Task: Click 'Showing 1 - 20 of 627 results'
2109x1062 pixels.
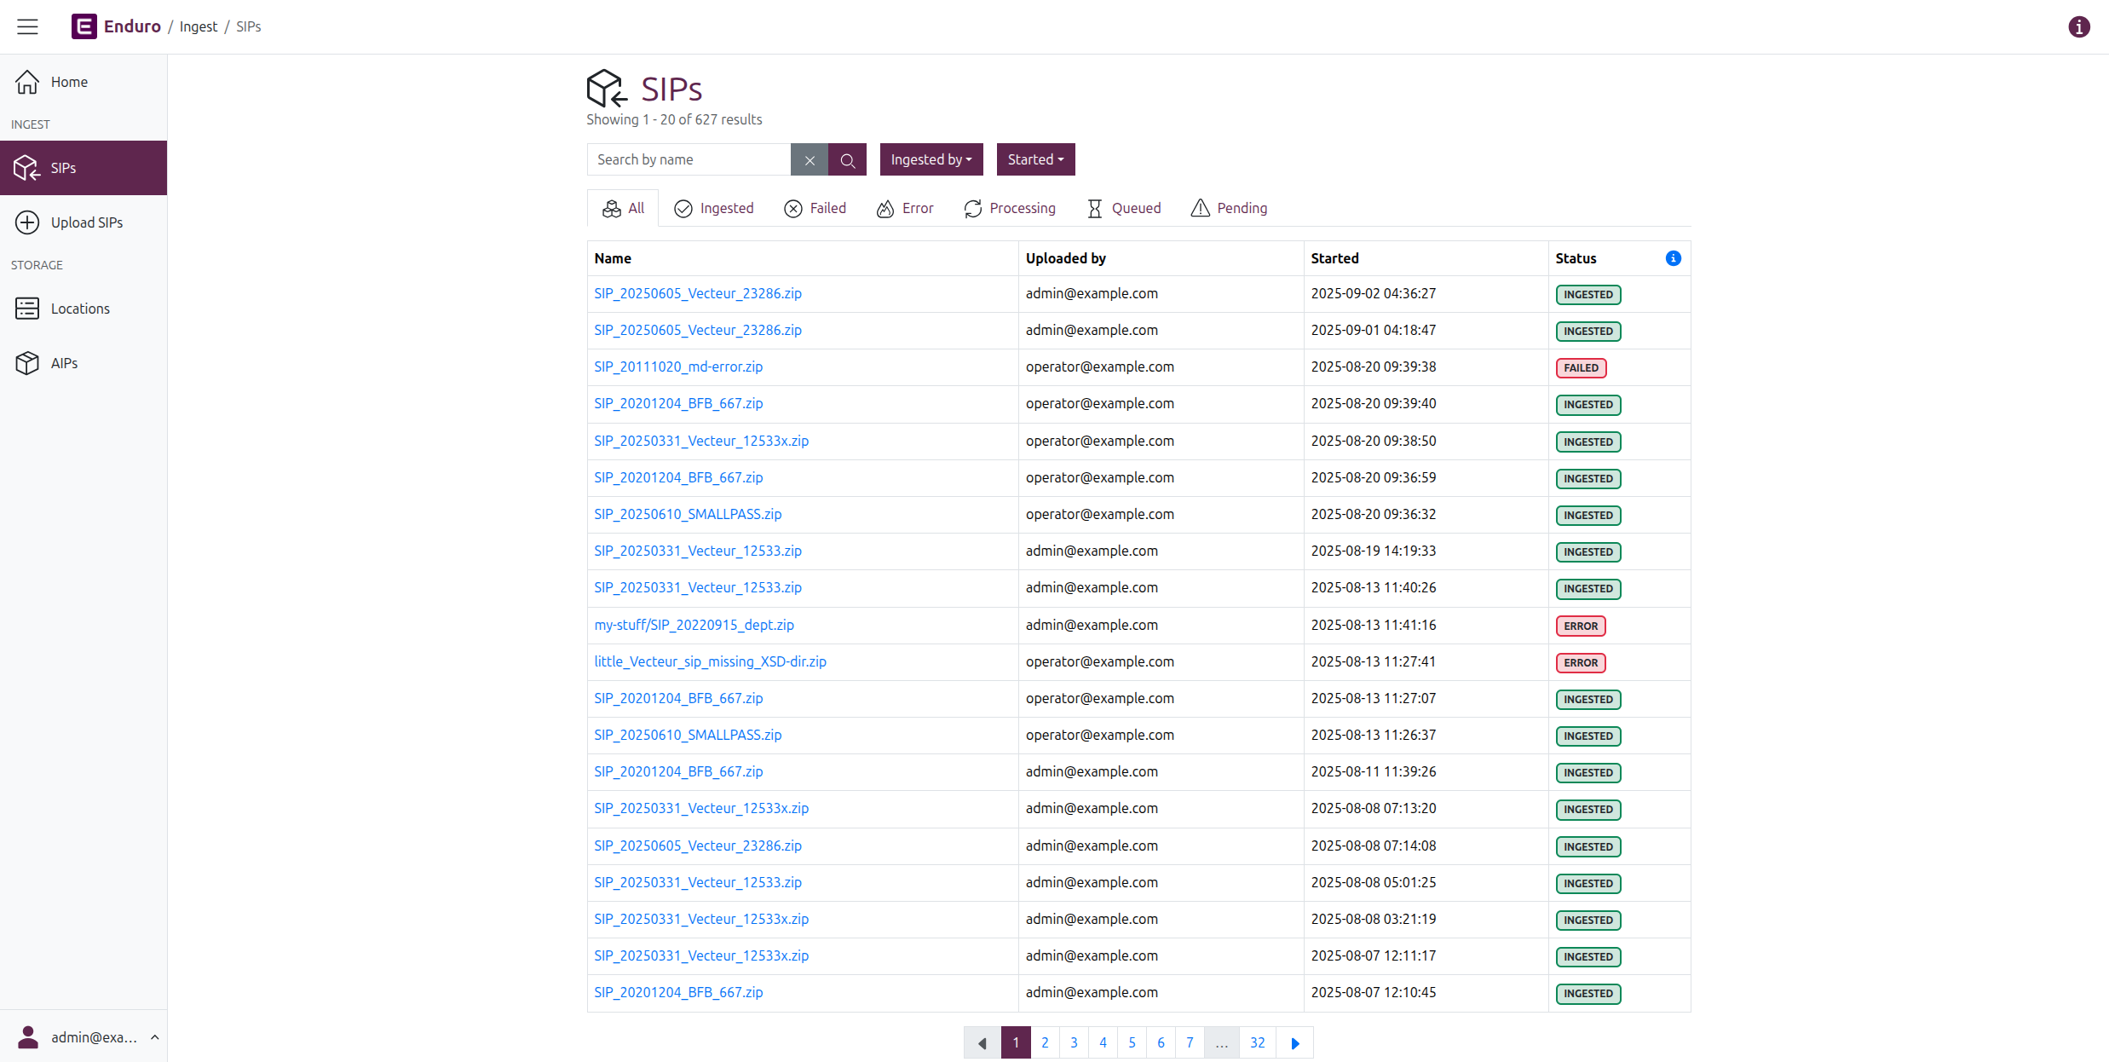Action: [x=674, y=119]
